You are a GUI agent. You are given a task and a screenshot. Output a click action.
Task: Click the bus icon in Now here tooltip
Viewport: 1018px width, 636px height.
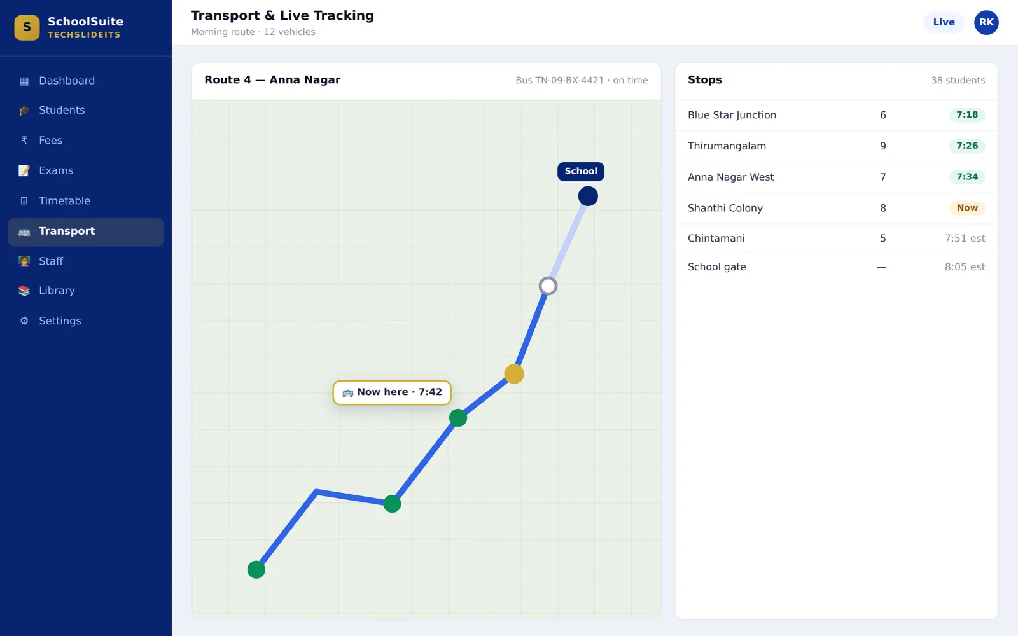tap(347, 392)
